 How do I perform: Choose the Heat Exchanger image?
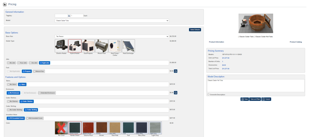click(x=128, y=46)
